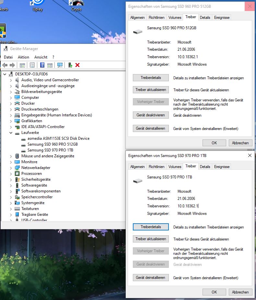The width and height of the screenshot is (256, 300).
Task: Click Treiber aktualisieren in 970 PRO properties
Action: pos(151,239)
